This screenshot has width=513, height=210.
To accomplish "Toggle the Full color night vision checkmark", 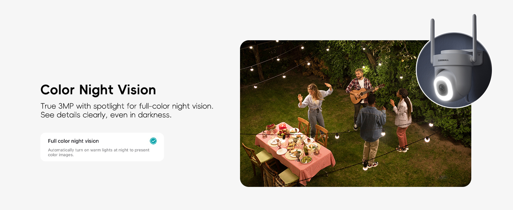I will tap(153, 141).
